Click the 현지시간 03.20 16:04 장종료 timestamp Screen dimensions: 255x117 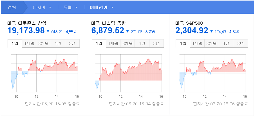point(136,104)
